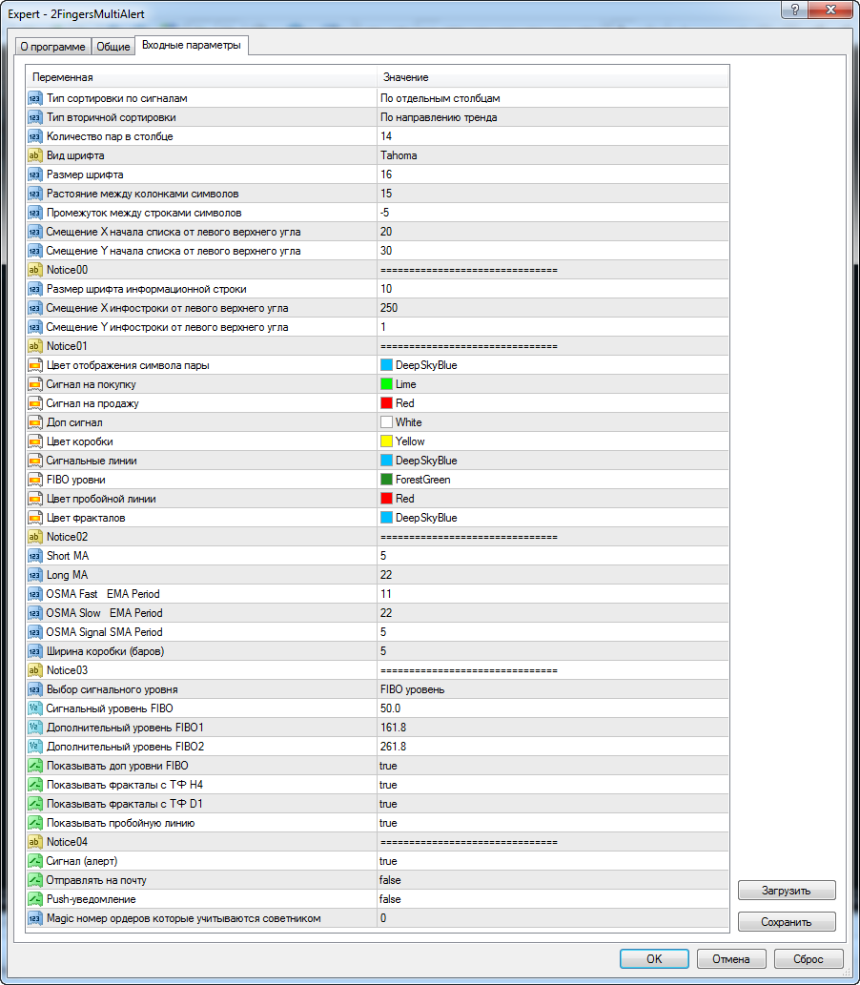Edit the 250 value for 'Смещение X инфостроки'
The width and height of the screenshot is (860, 985).
point(553,308)
